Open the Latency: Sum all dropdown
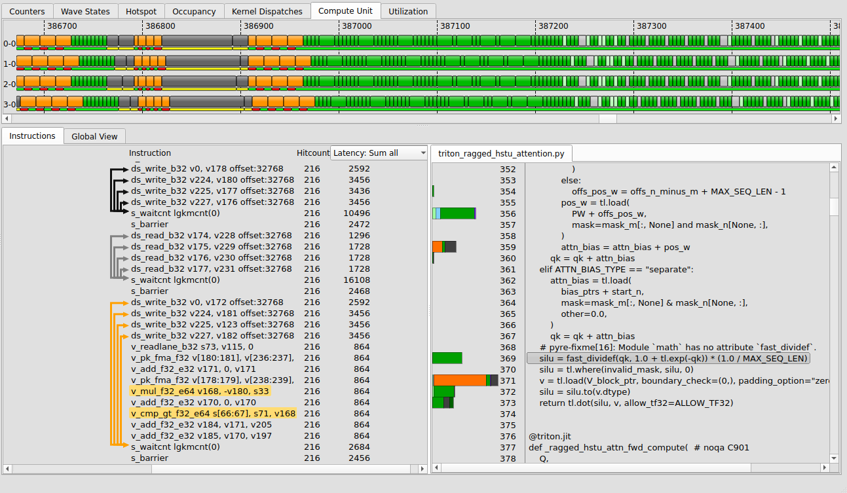The image size is (847, 493). coord(379,153)
